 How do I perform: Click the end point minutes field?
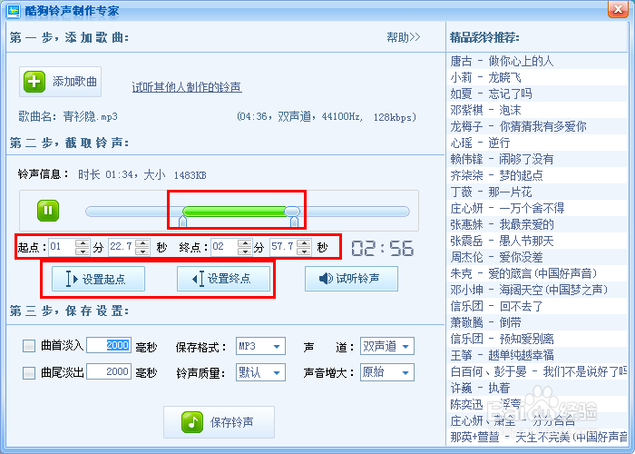(224, 247)
